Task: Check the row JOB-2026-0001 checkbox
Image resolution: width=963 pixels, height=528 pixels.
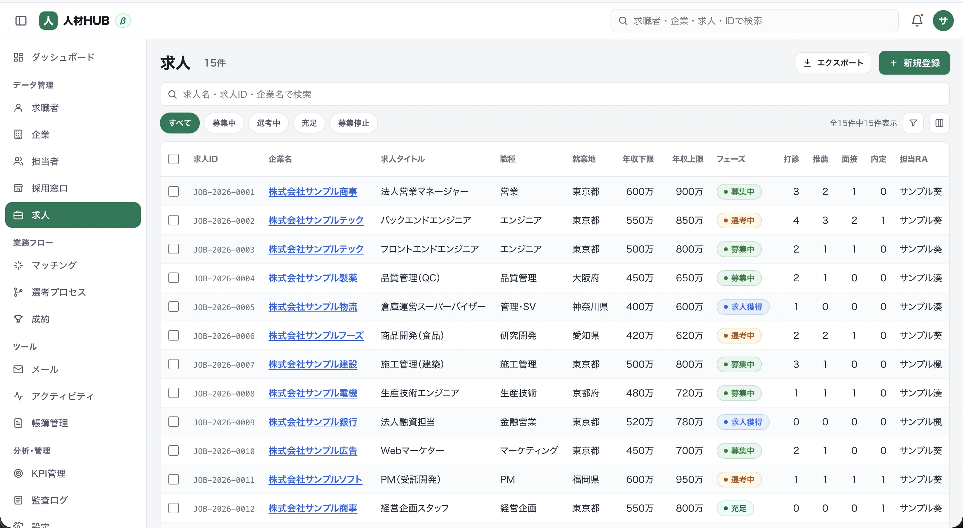Action: click(174, 192)
